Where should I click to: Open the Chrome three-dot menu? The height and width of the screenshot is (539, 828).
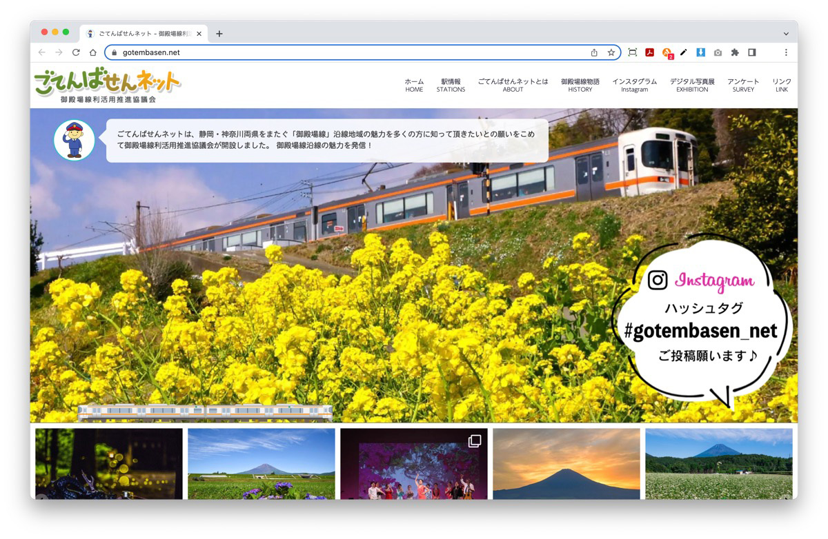(x=785, y=52)
